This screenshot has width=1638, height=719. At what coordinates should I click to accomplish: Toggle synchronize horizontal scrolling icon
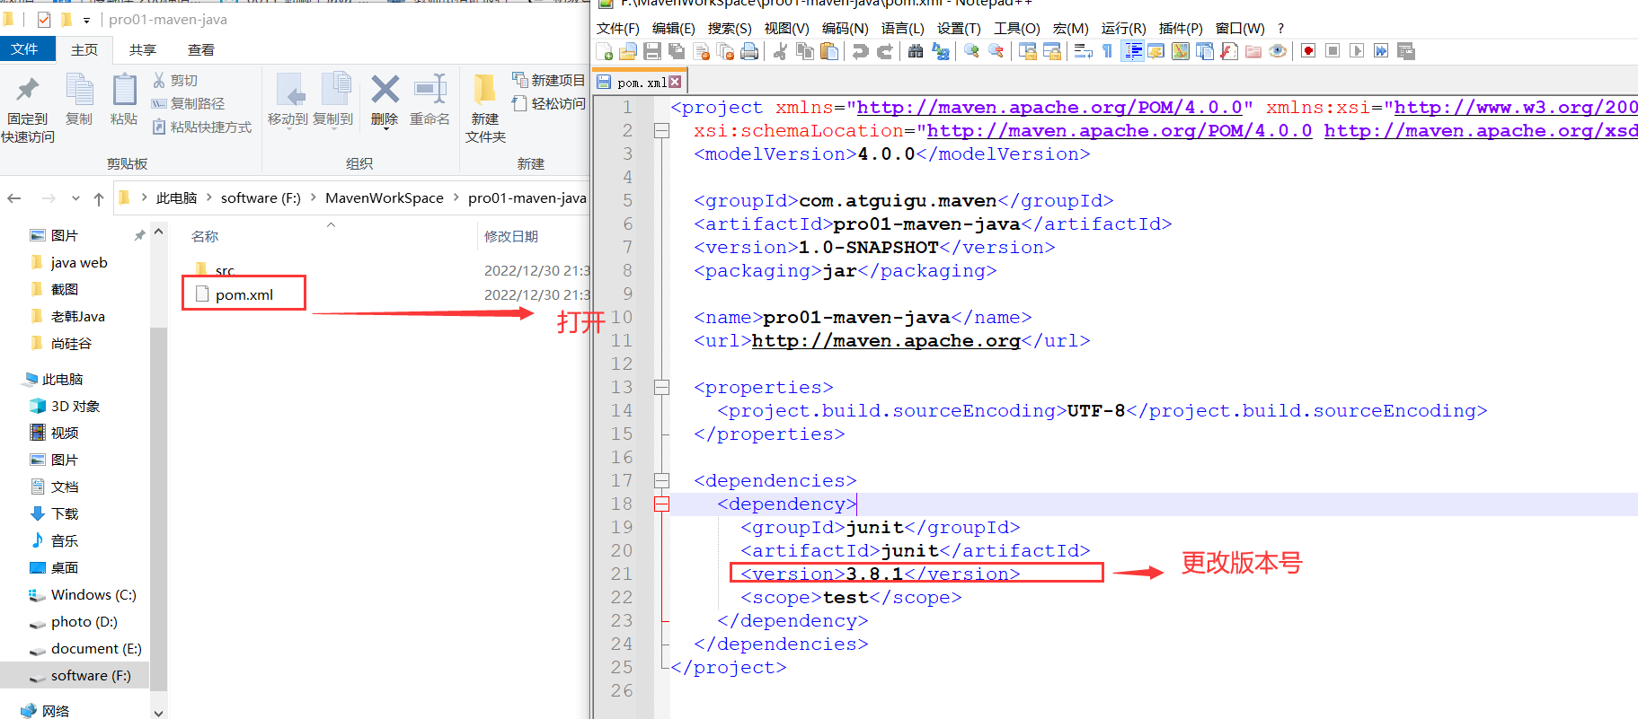[x=1051, y=51]
